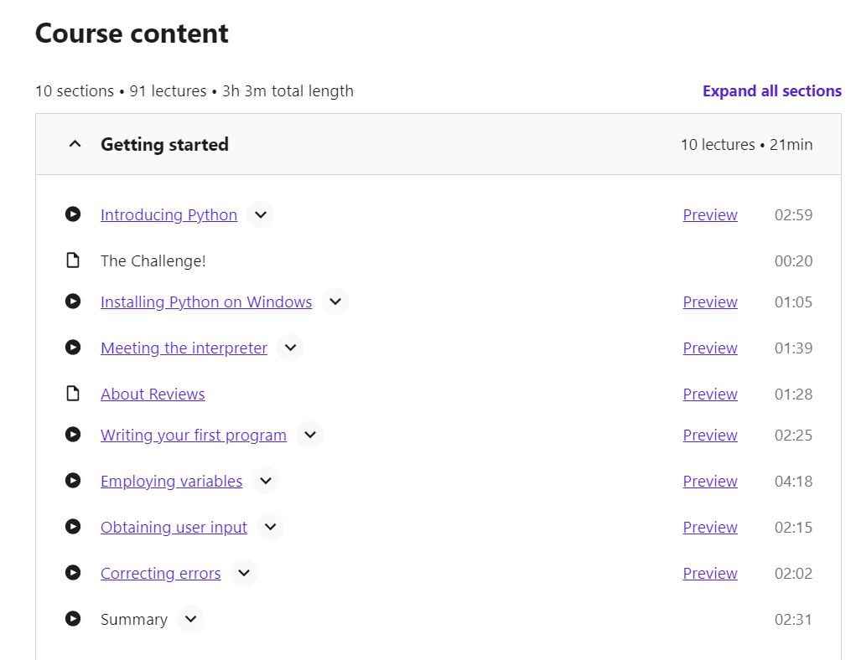856x660 pixels.
Task: Expand Summary lecture description chevron
Action: pos(190,619)
